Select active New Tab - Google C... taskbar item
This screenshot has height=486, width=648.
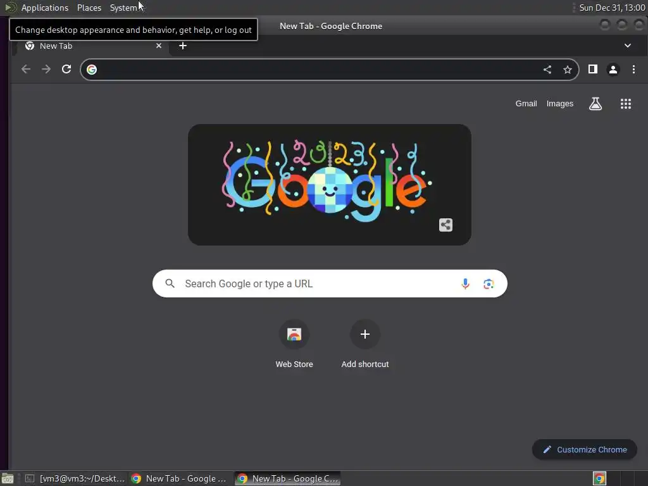point(288,478)
